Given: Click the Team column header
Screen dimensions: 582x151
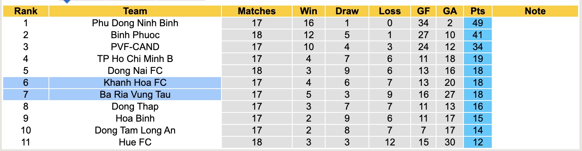Looking at the screenshot, I should 135,11.
